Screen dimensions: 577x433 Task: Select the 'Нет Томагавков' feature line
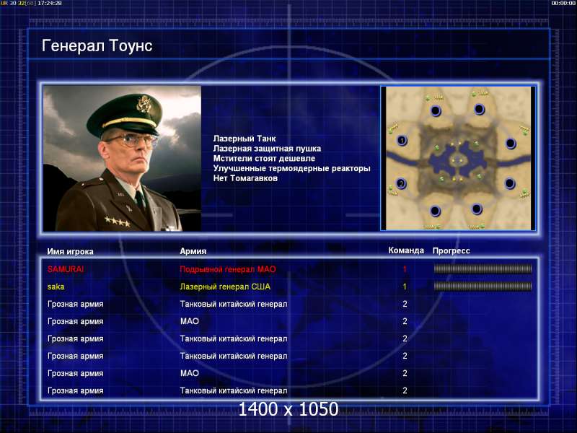tap(245, 178)
